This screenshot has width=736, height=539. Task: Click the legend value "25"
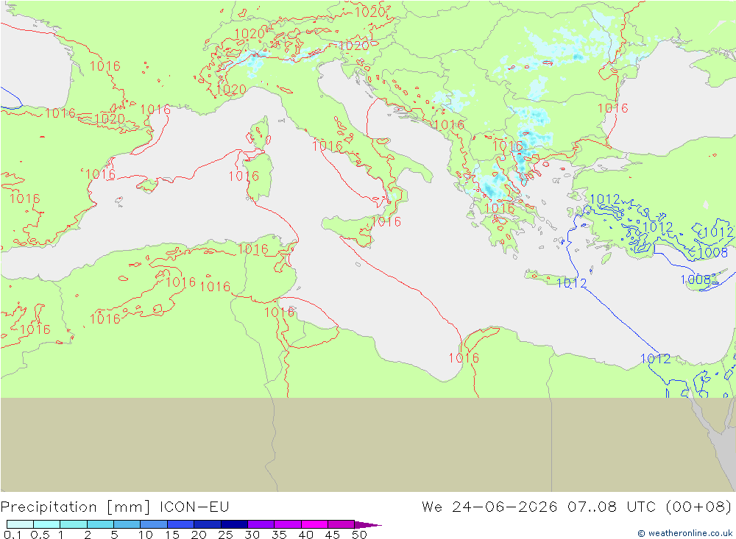coord(225,535)
